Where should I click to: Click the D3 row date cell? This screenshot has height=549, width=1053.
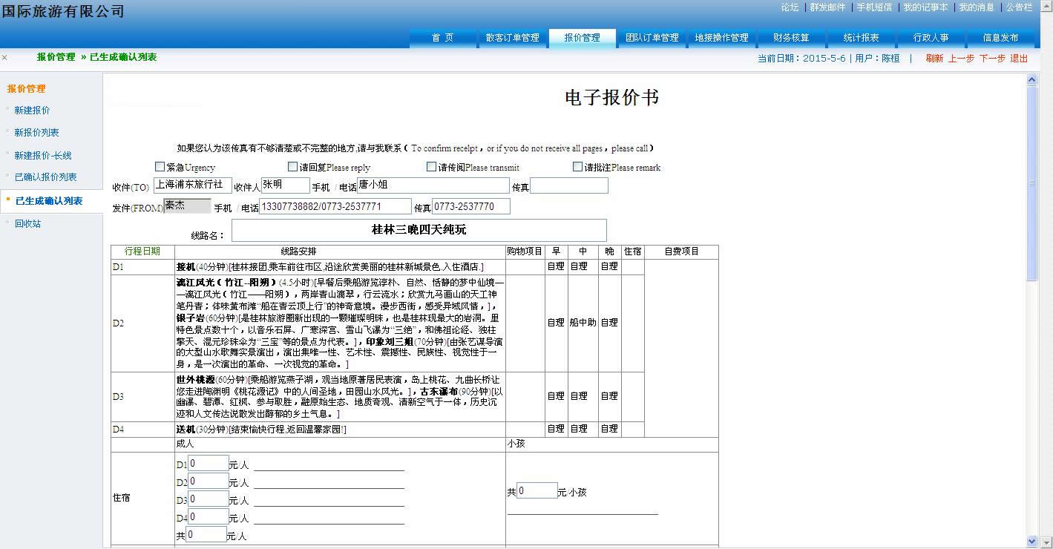[x=142, y=397]
